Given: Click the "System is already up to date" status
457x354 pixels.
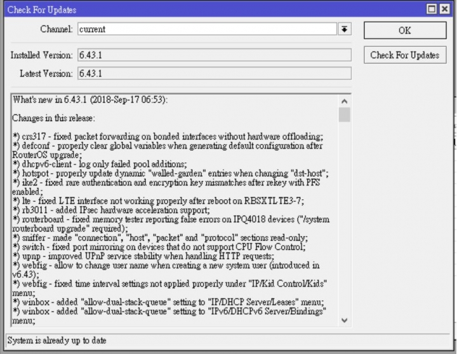Looking at the screenshot, I should click(57, 340).
